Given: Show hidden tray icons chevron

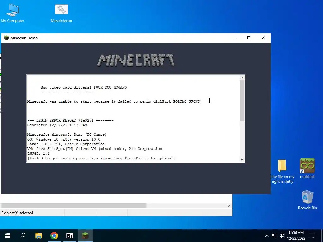Looking at the screenshot, I should coord(267,236).
